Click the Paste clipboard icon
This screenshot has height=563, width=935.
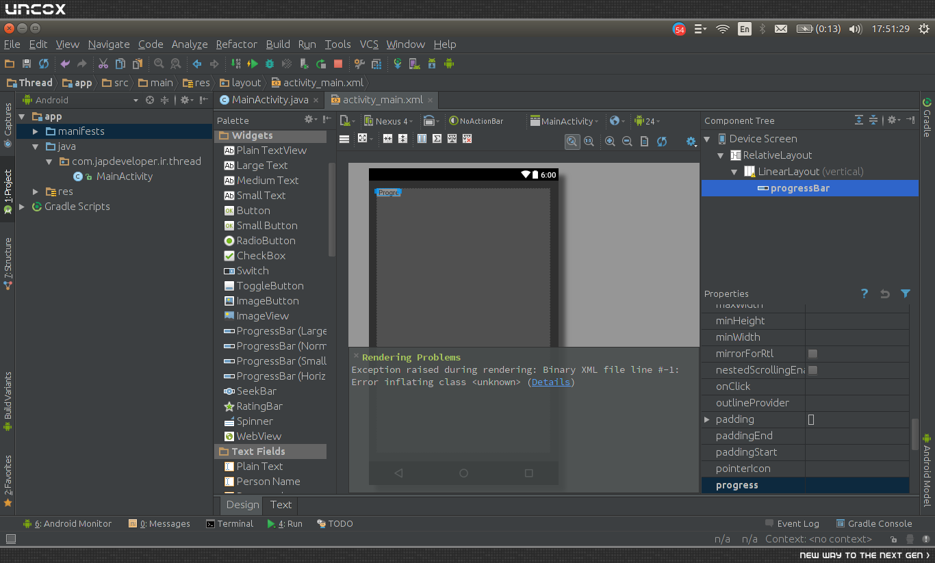click(138, 64)
